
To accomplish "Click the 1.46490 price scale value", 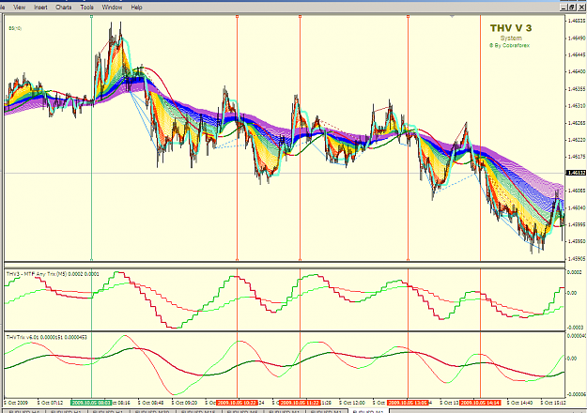I will [577, 38].
